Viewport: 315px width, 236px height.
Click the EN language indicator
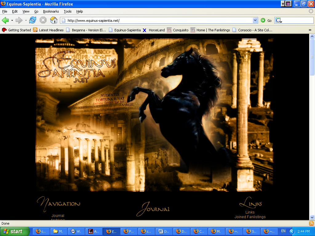(283, 231)
